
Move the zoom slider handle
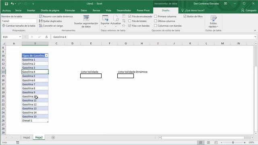pyautogui.click(x=233, y=143)
